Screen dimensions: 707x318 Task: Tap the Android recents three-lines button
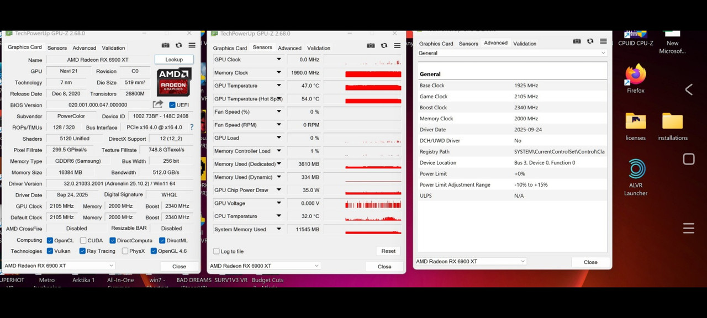point(689,229)
